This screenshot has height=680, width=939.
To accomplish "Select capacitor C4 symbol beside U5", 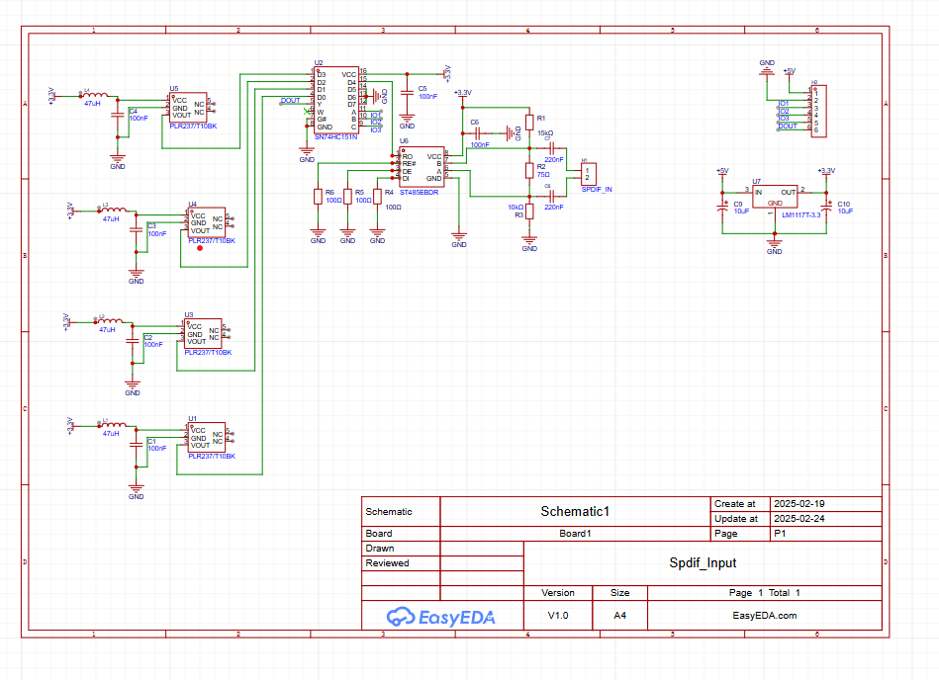I will click(x=118, y=113).
